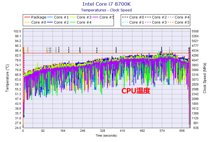The width and height of the screenshot is (213, 142).
Task: Click the 74.7 temperature tick label
Action: (x=18, y=65)
